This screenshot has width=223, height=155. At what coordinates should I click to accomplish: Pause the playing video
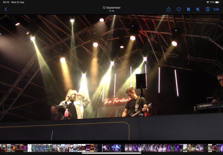point(189,9)
